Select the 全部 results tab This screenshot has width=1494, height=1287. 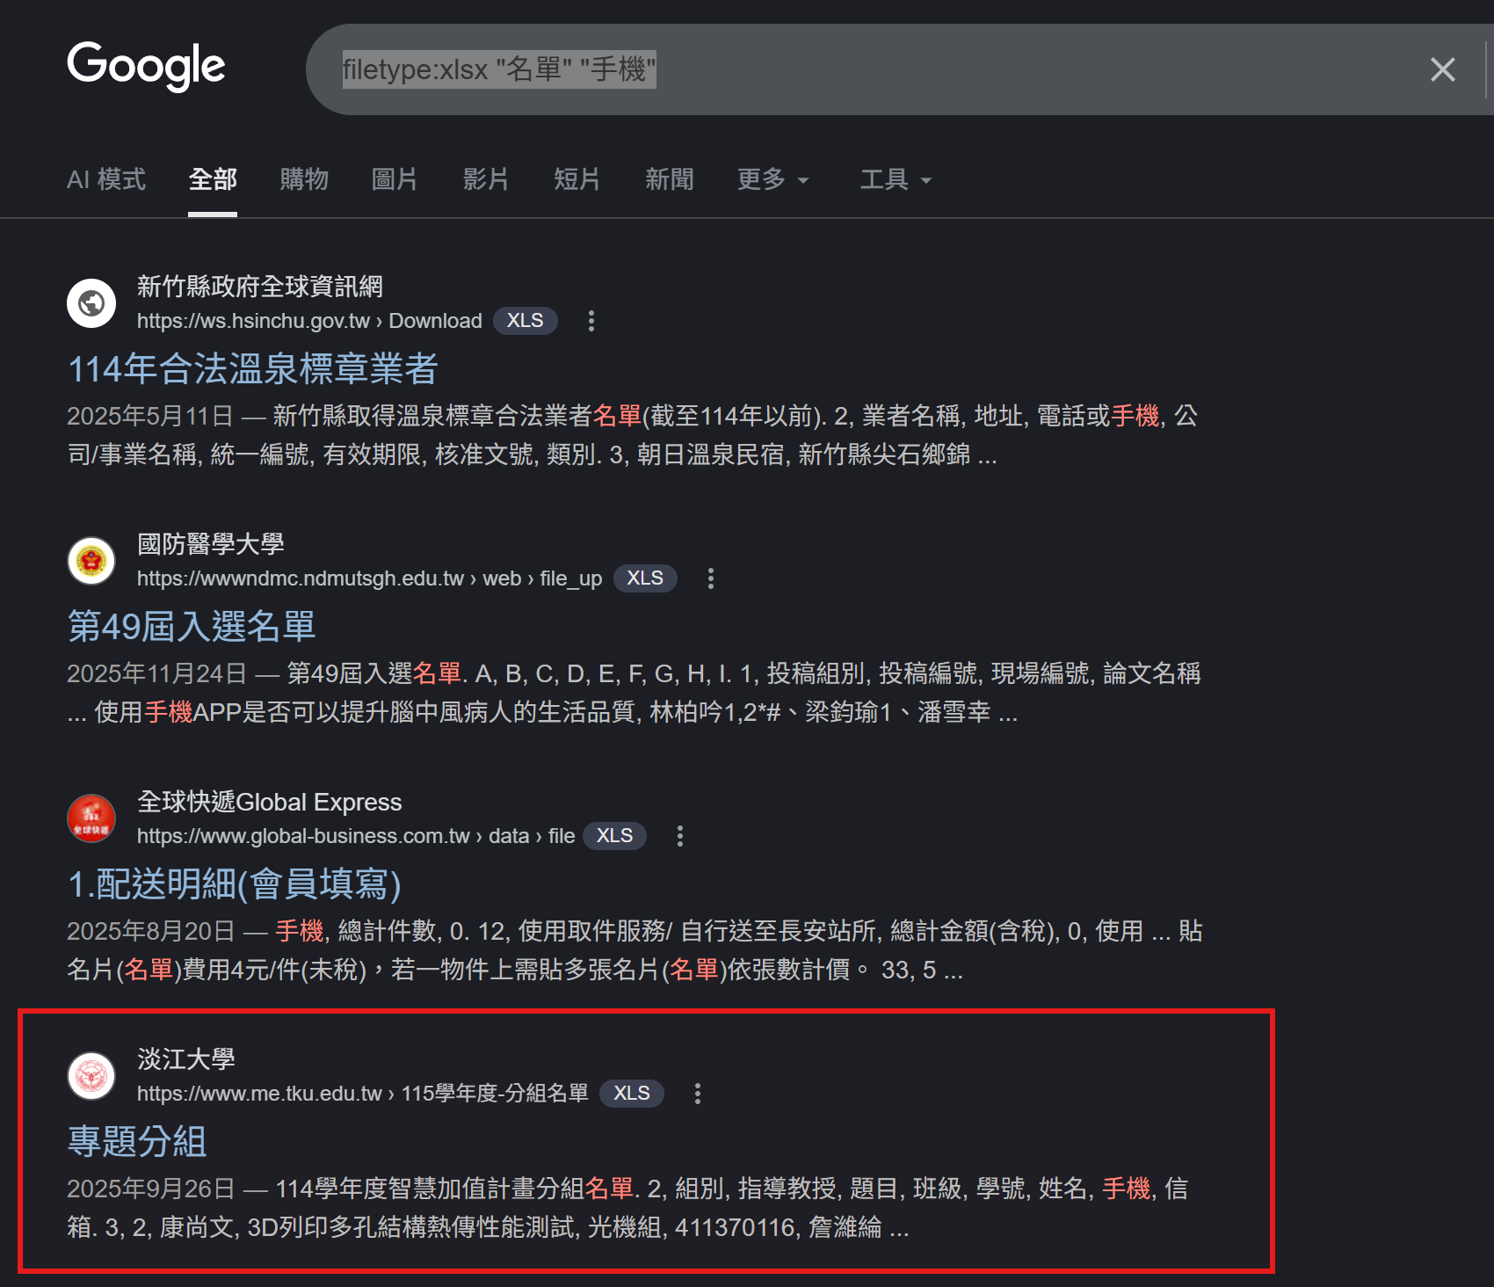(213, 179)
